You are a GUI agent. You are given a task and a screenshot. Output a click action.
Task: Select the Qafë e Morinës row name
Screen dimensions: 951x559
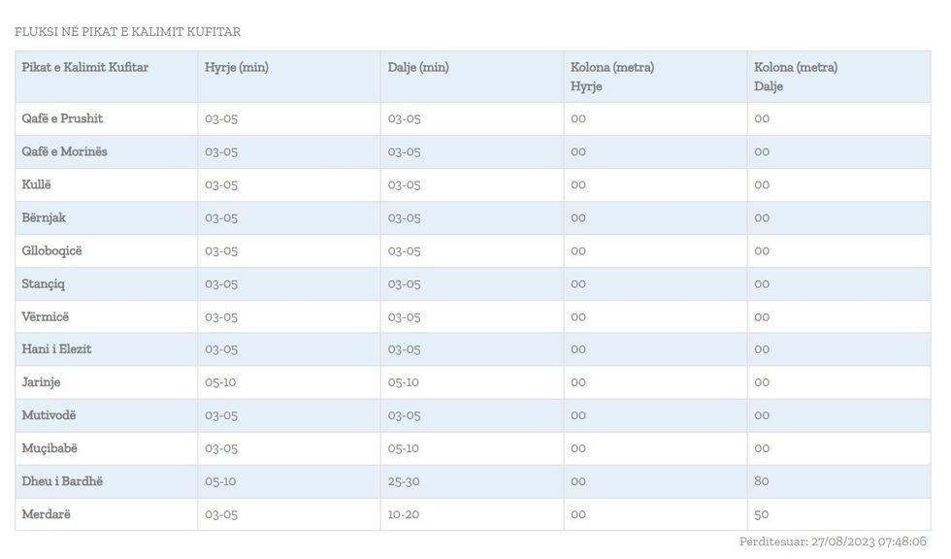(x=65, y=151)
